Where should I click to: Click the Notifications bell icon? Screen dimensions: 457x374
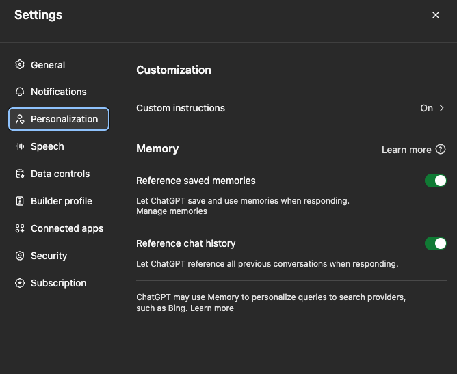(20, 92)
